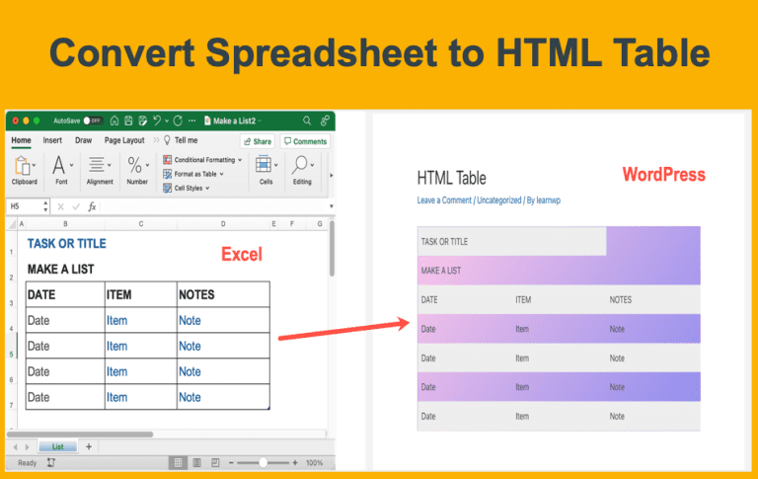
Task: Click the NOTES header cell in Excel
Action: pos(223,294)
